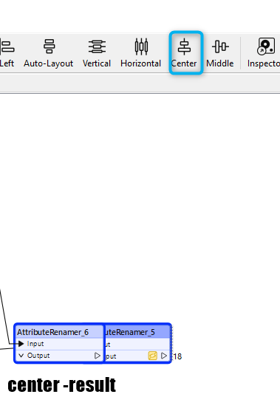Viewport: 280px width, 411px height.
Task: Select the AttributeRenamer_6 transformer title
Action: (53, 332)
